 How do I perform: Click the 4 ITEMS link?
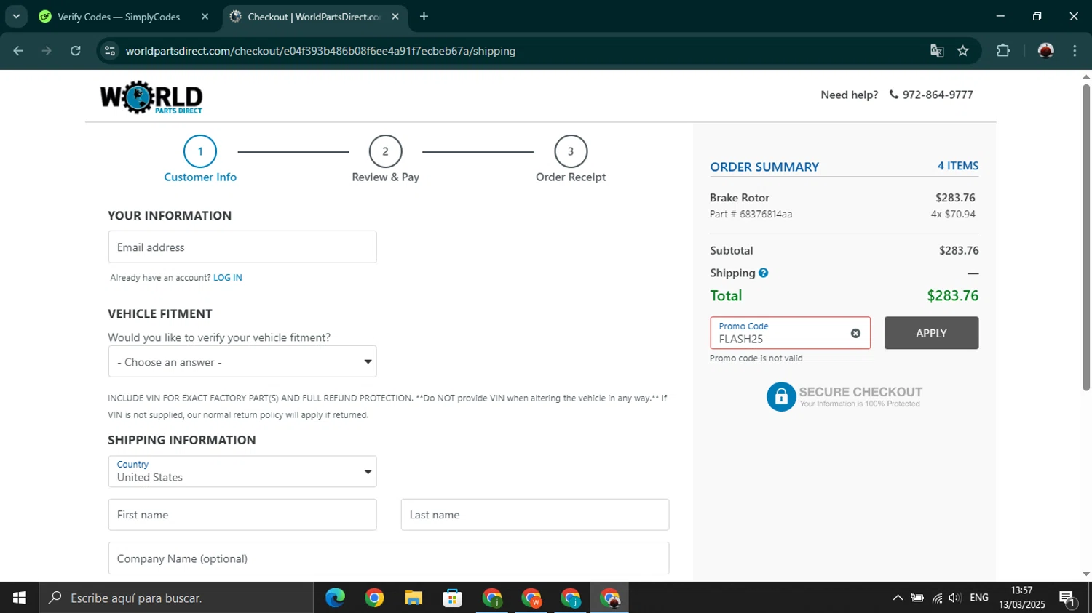958,166
